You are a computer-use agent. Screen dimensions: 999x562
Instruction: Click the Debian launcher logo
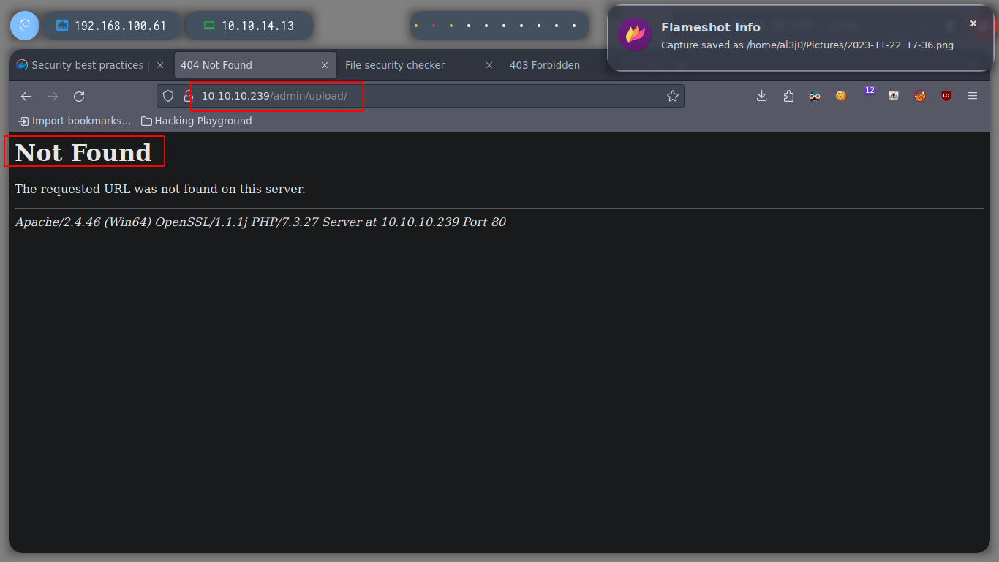pyautogui.click(x=24, y=26)
